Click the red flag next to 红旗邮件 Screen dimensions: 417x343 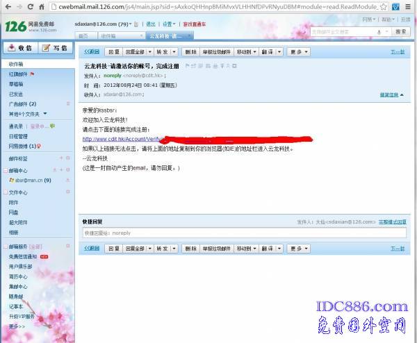(x=33, y=73)
